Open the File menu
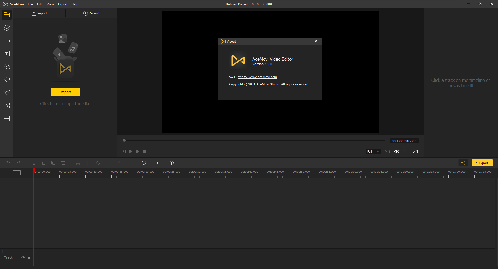The width and height of the screenshot is (498, 269). tap(30, 4)
